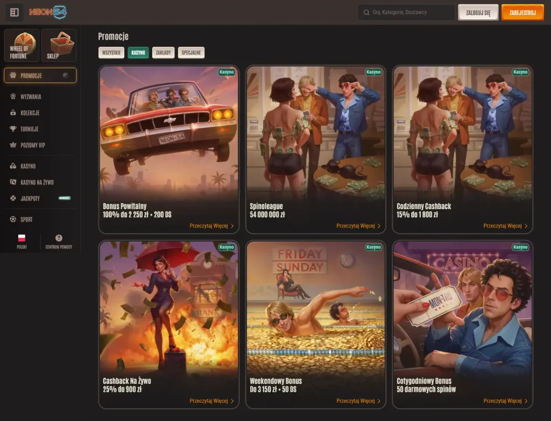Image resolution: width=551 pixels, height=421 pixels.
Task: Click the Sport soccer ball icon
Action: 13,219
